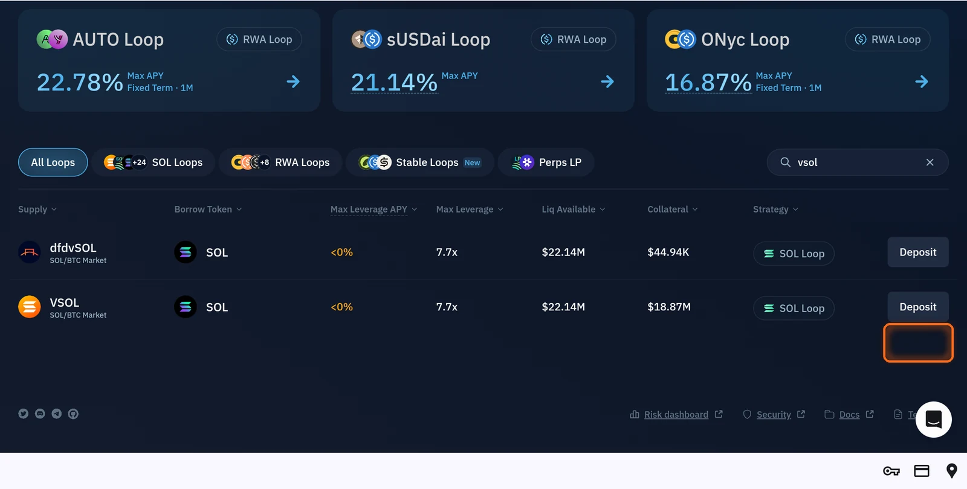Click RWA Loop tag on sUSDai Loop card
The height and width of the screenshot is (489, 967).
pyautogui.click(x=574, y=39)
